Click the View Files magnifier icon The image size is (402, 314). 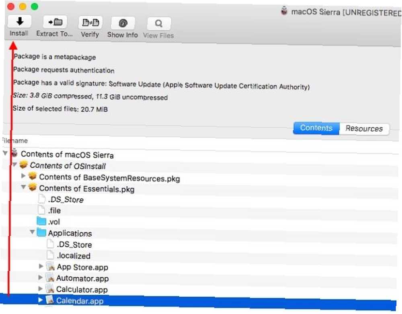[x=159, y=24]
